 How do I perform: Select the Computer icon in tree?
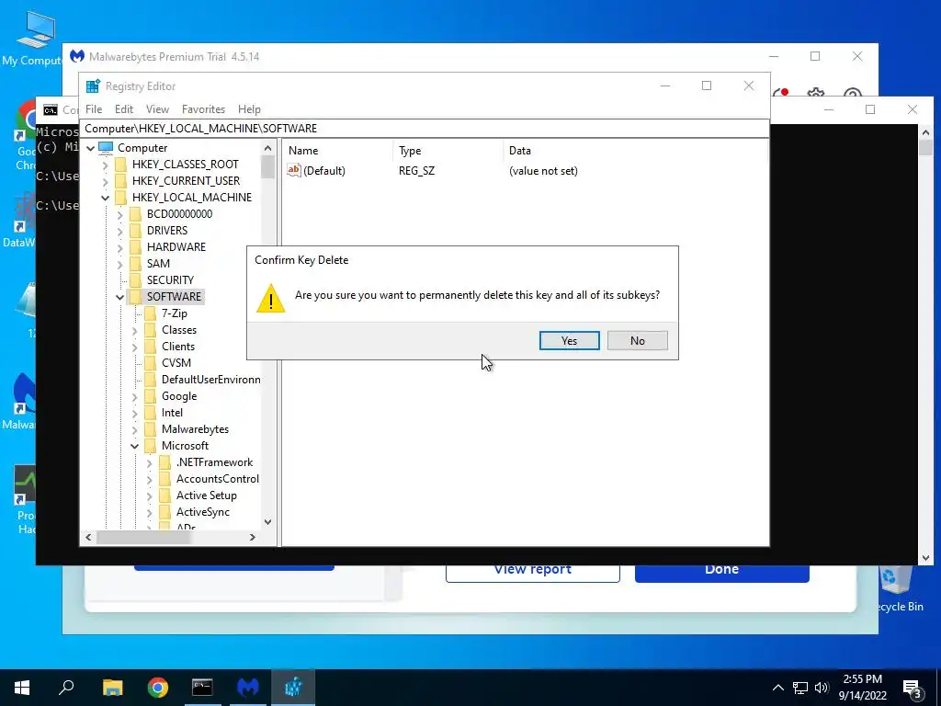pyautogui.click(x=106, y=148)
